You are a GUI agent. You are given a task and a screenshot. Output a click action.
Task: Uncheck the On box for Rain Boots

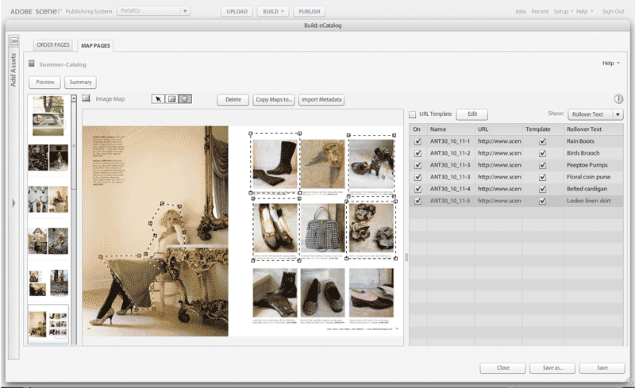click(418, 141)
